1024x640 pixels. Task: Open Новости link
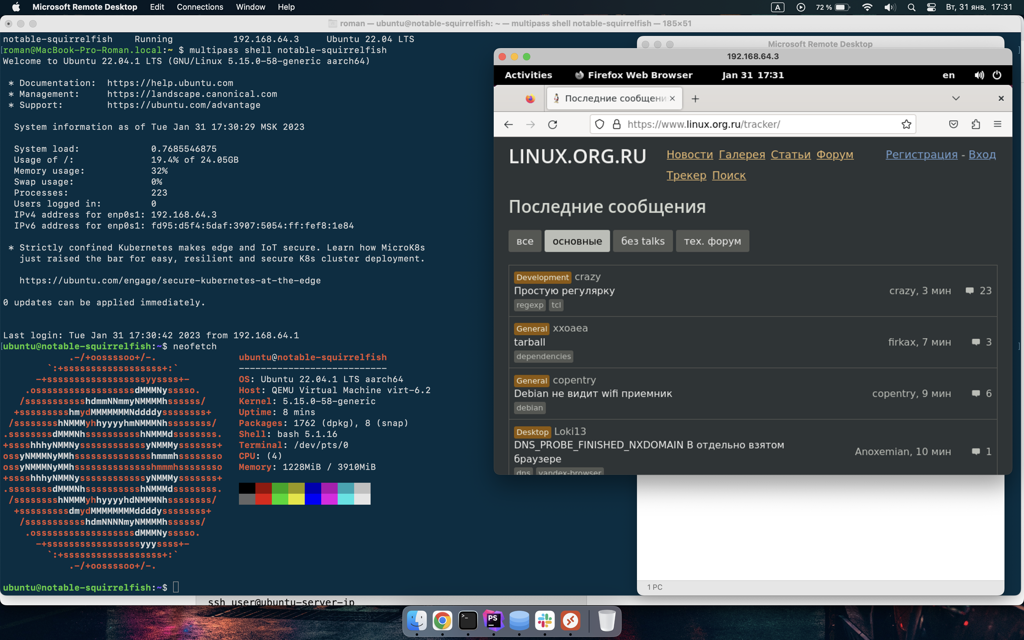(x=690, y=155)
